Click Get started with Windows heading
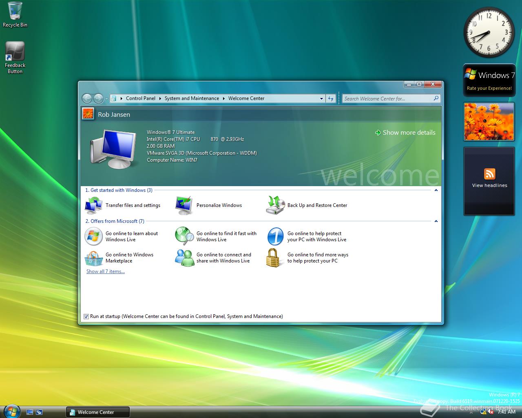Screen dimensions: 522x418 119,190
